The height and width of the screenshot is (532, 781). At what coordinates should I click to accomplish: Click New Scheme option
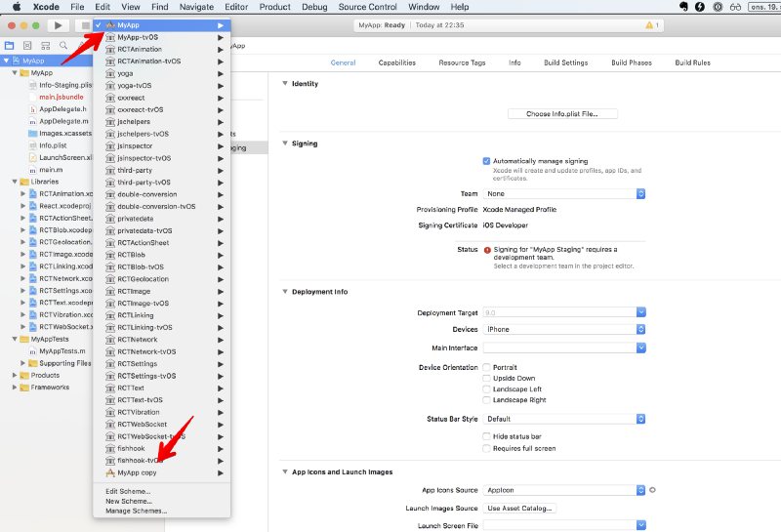pos(129,501)
